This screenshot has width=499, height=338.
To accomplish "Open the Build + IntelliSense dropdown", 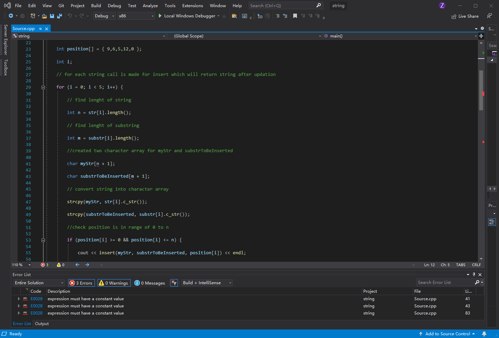I will (206, 283).
